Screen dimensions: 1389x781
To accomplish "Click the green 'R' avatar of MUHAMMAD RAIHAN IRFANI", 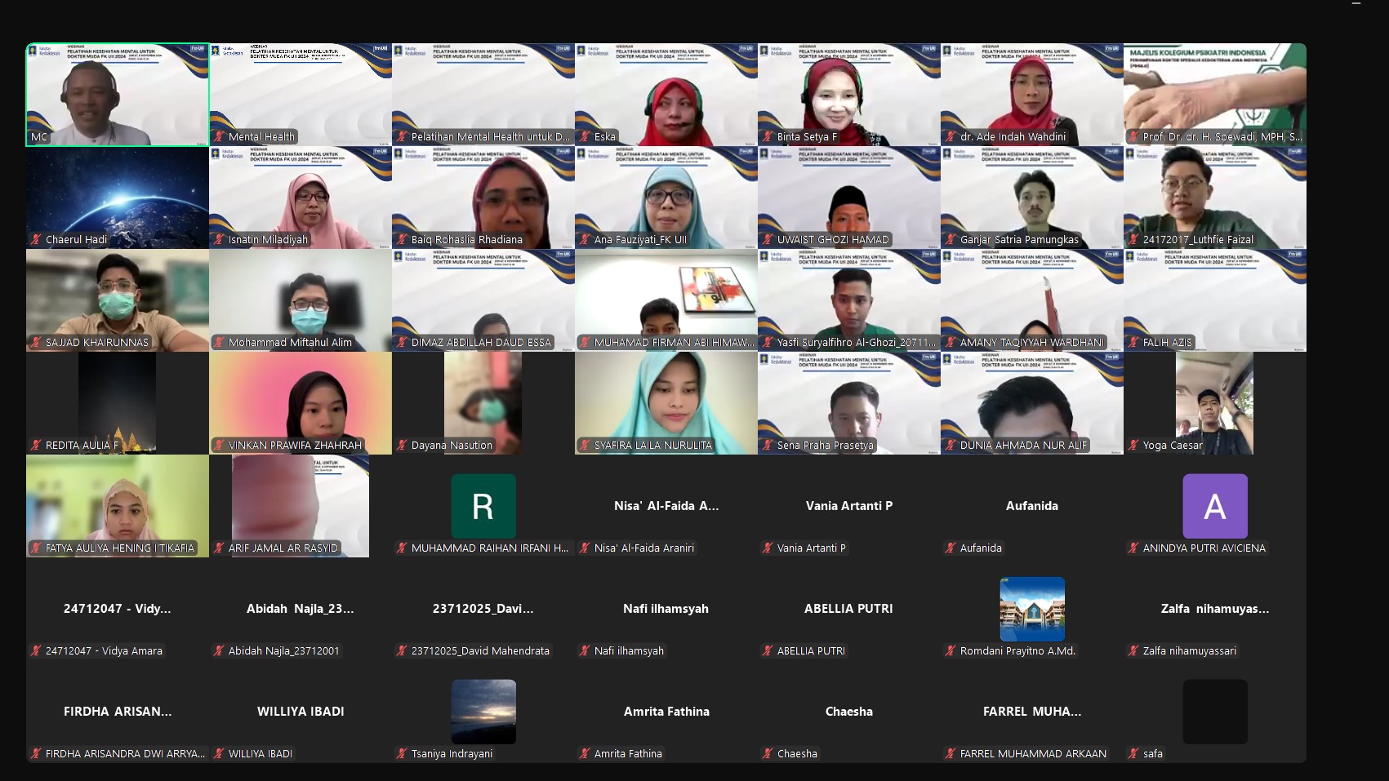I will pos(483,506).
